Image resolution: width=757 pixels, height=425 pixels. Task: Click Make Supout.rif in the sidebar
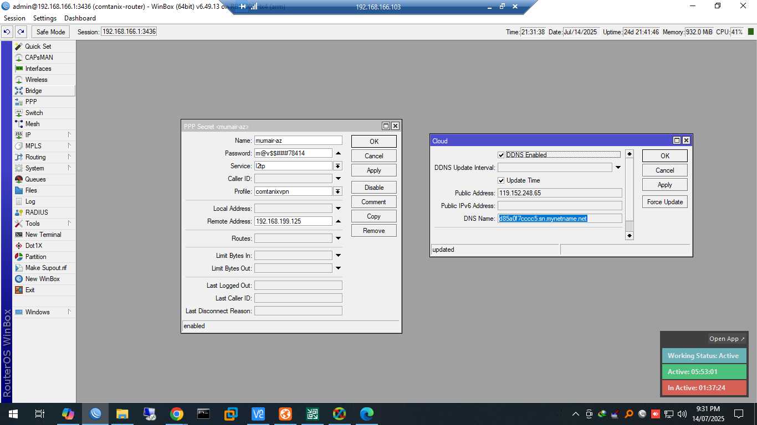44,268
